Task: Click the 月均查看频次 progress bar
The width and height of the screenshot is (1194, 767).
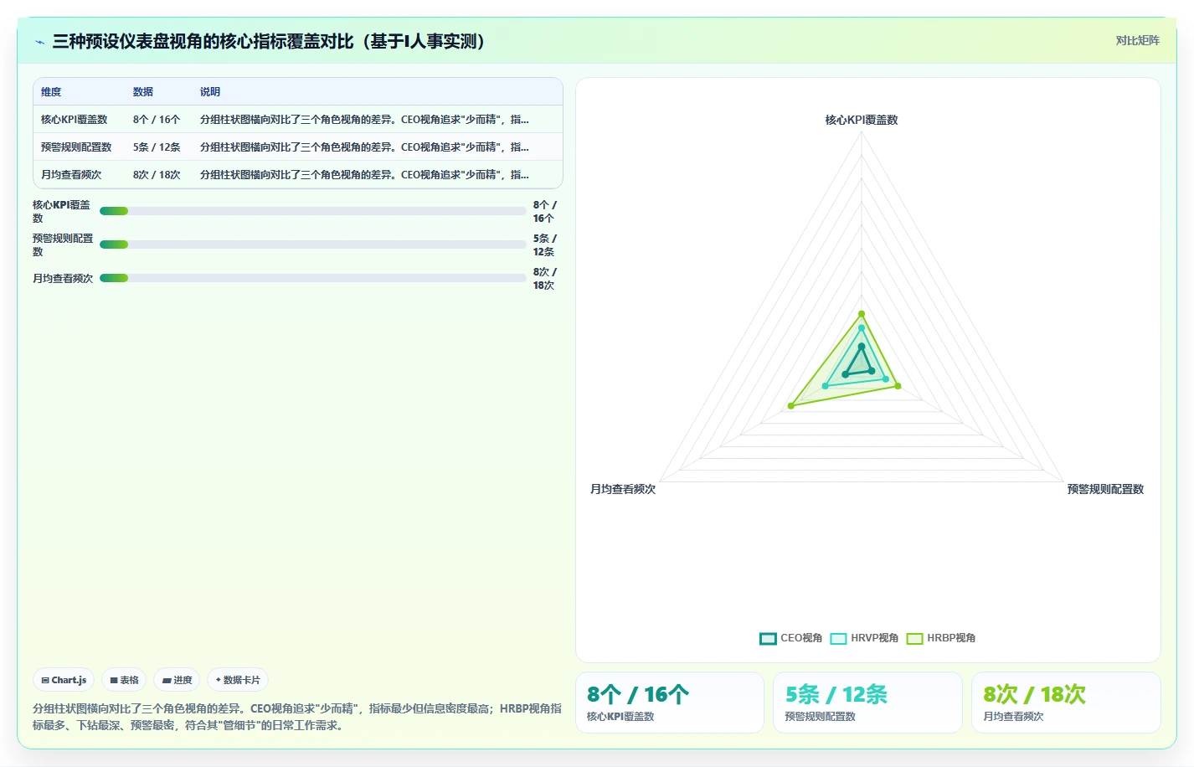Action: (313, 278)
